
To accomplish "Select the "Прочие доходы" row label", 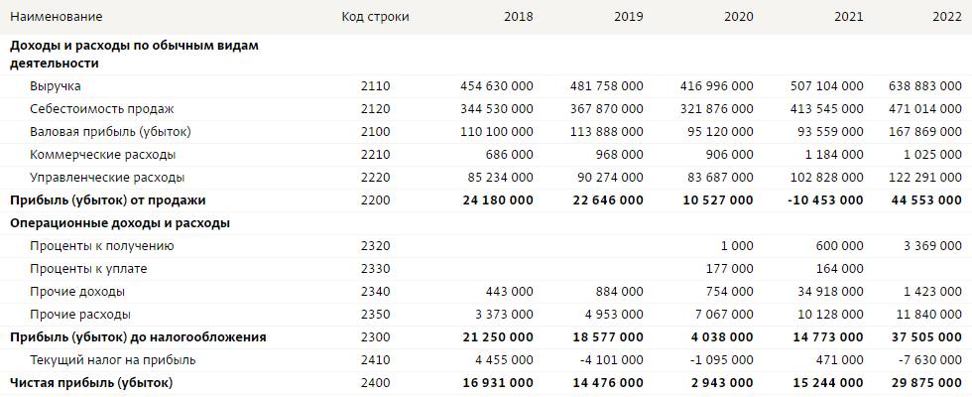I will coord(77,292).
